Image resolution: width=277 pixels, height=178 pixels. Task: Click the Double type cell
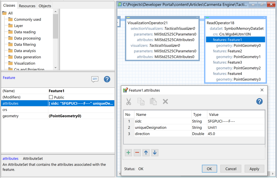tap(199, 134)
